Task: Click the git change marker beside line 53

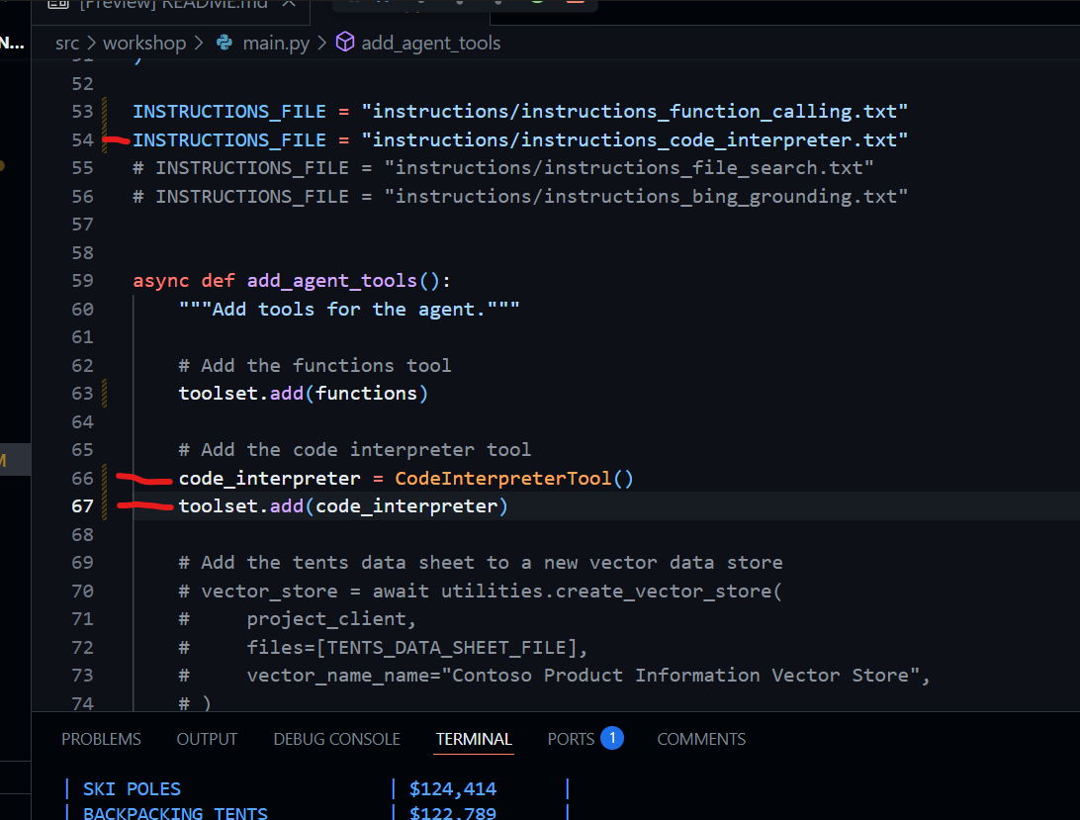Action: coord(104,111)
